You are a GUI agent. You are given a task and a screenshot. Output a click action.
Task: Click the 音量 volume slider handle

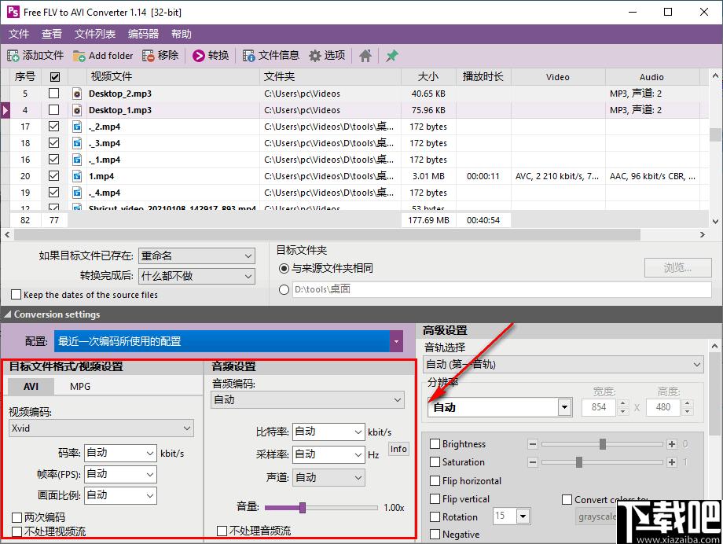click(x=303, y=508)
